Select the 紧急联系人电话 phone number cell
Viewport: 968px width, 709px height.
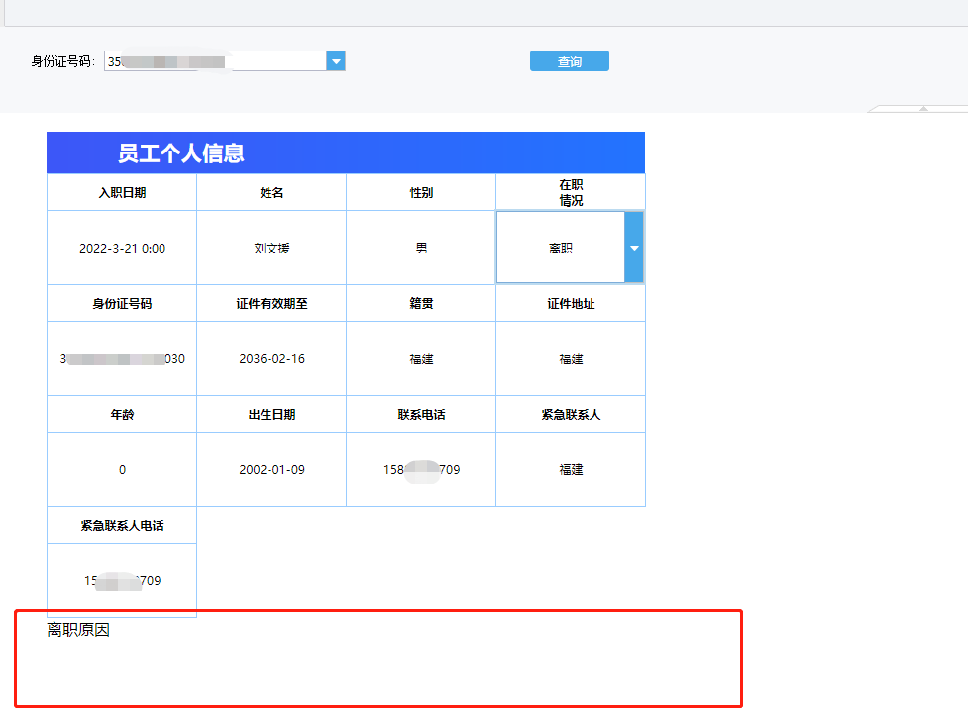click(122, 580)
